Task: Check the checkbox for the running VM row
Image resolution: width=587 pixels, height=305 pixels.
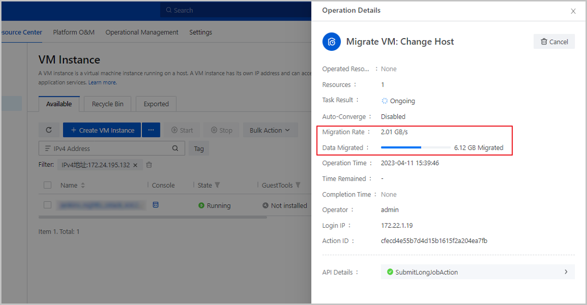Action: (47, 205)
